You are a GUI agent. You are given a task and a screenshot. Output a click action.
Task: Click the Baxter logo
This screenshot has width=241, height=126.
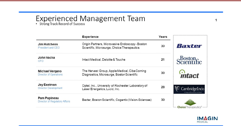[189, 46]
